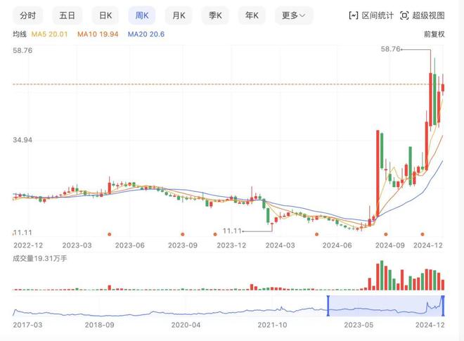Screen dimensions: 464x341
Task: Click the tallest green volume bar
Action: tap(382, 276)
